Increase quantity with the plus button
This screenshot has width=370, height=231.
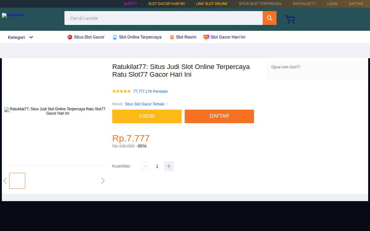(169, 166)
